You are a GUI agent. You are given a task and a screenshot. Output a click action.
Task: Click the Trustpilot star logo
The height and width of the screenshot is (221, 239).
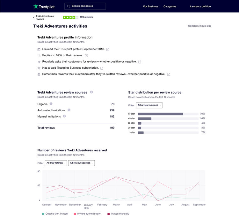(36, 6)
